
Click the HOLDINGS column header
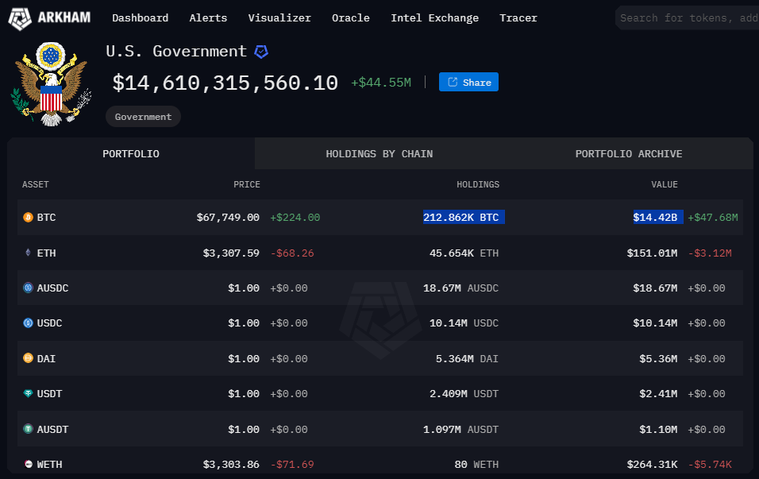tap(478, 184)
